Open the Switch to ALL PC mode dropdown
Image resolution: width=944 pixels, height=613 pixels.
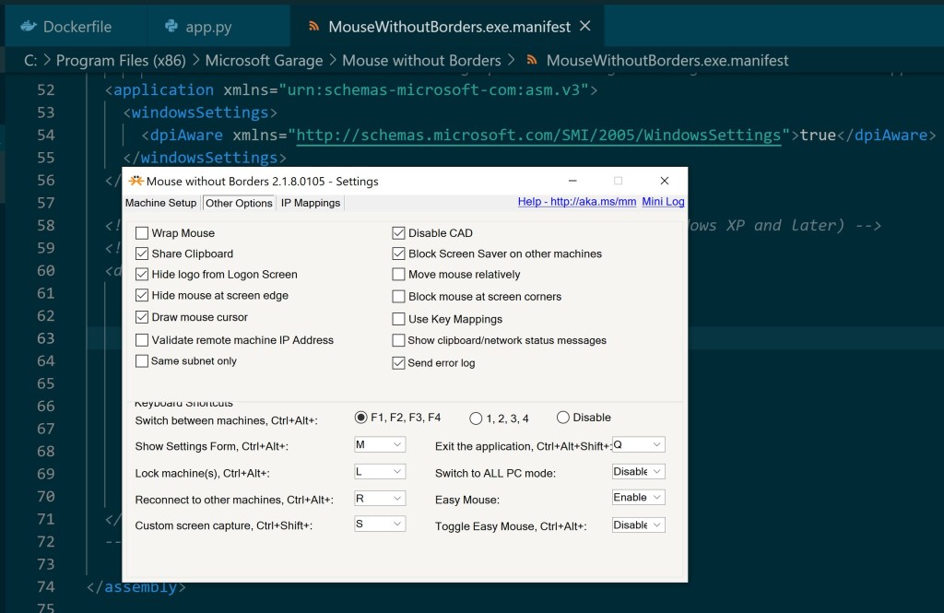click(638, 471)
